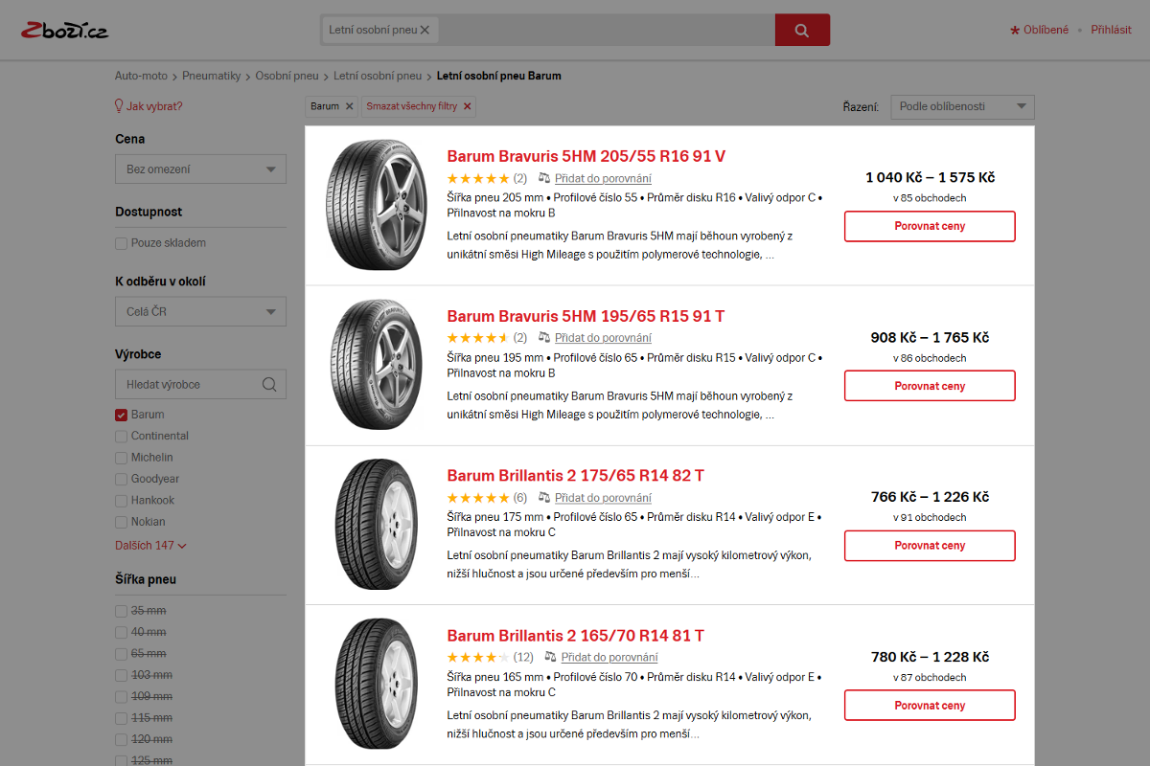Click price range '766 Kč – 1 226 Kč'
This screenshot has height=766, width=1150.
(x=930, y=497)
